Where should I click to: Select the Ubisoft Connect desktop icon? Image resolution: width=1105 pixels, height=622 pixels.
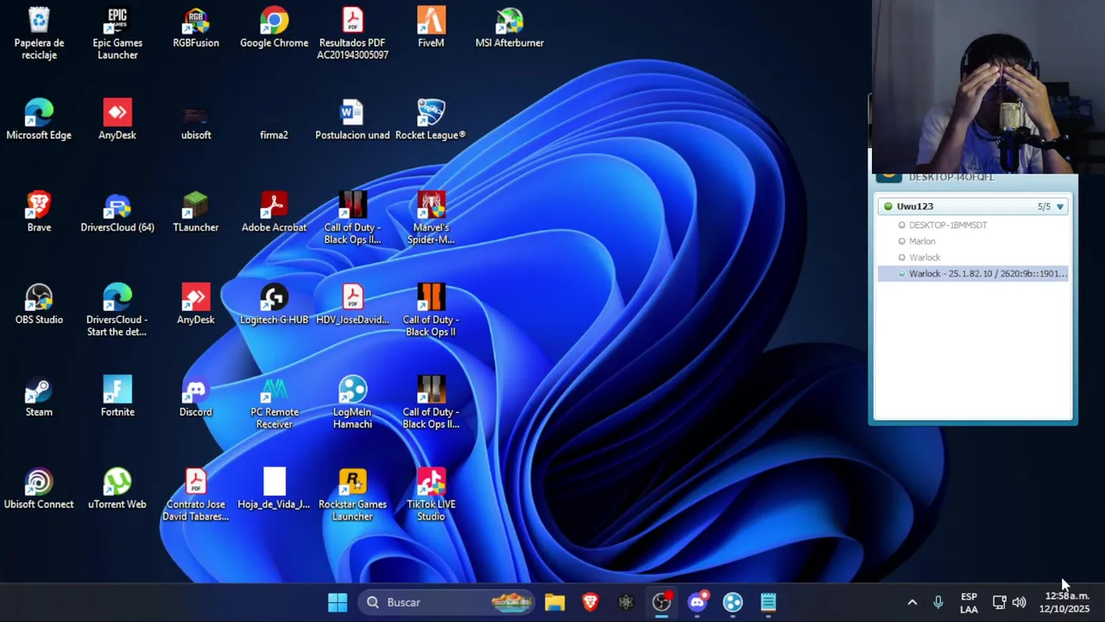coord(39,490)
